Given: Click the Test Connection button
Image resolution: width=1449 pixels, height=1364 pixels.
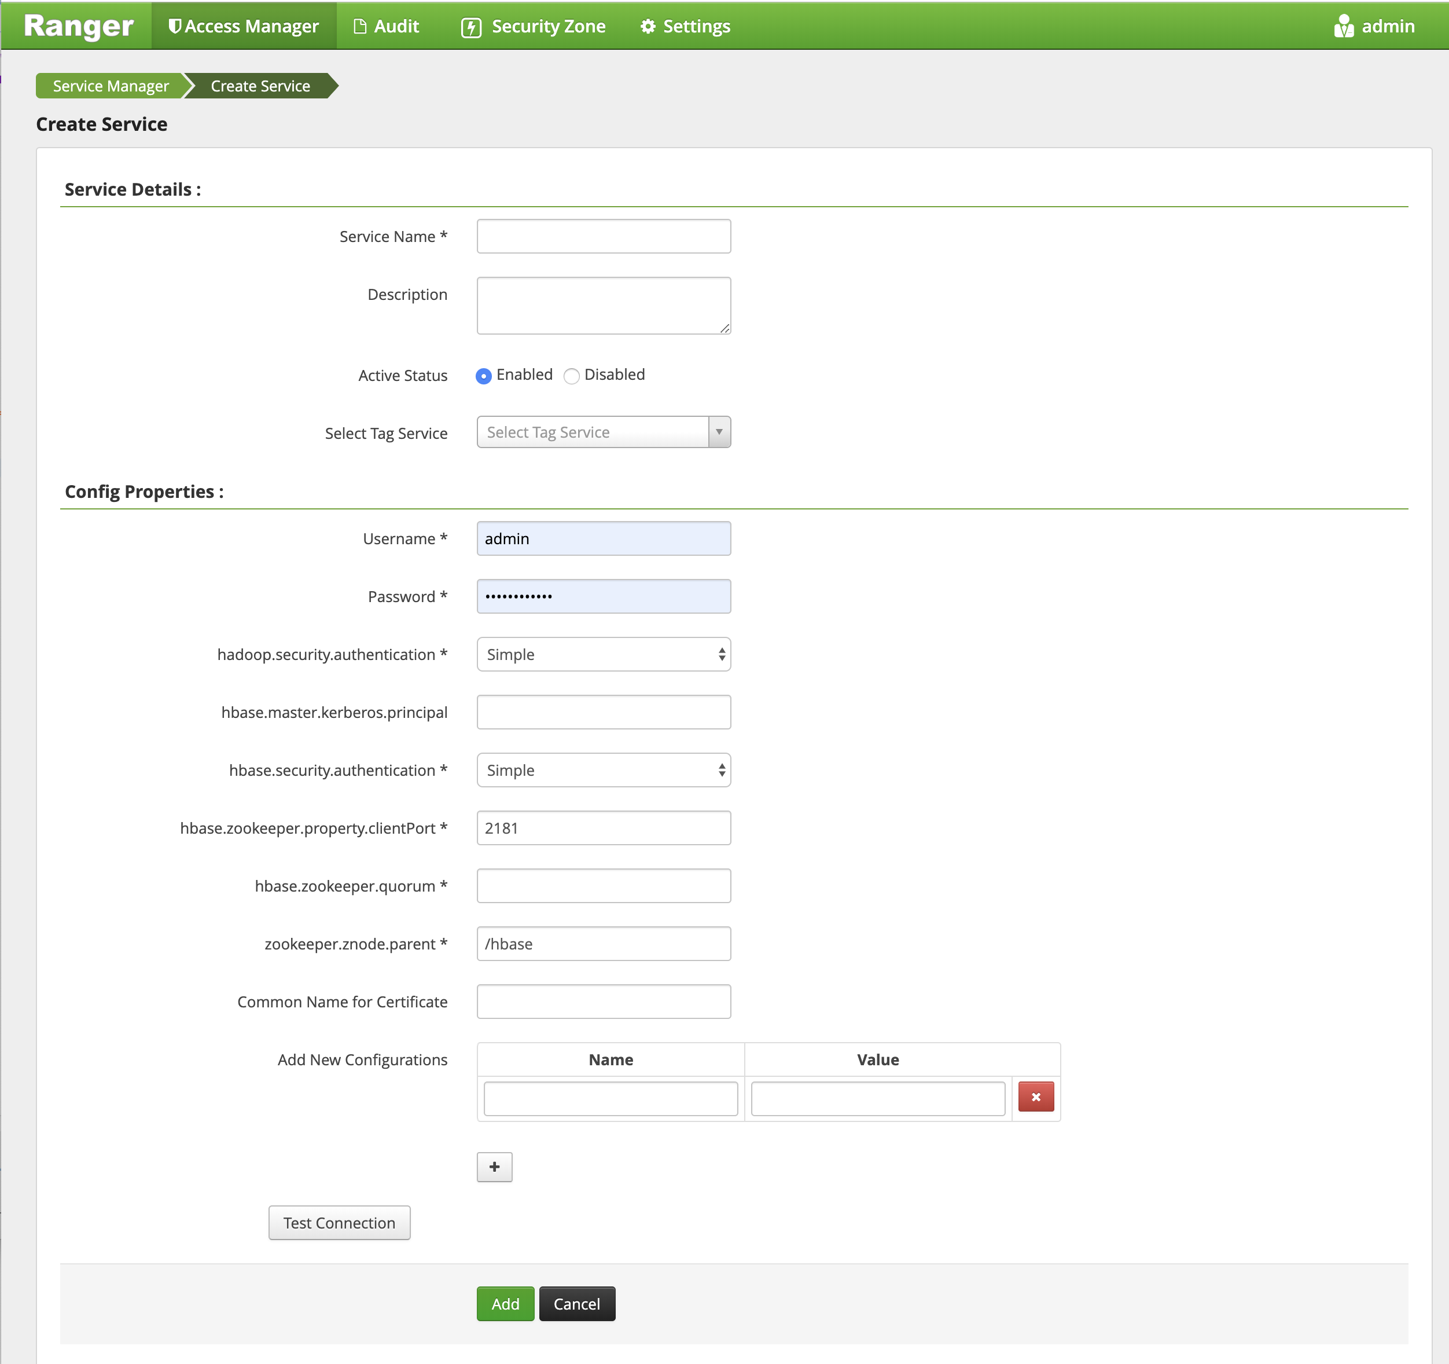Looking at the screenshot, I should click(339, 1223).
